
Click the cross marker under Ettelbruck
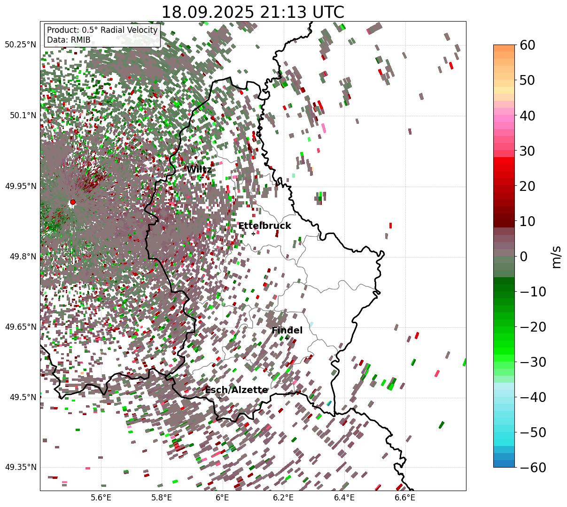[253, 234]
